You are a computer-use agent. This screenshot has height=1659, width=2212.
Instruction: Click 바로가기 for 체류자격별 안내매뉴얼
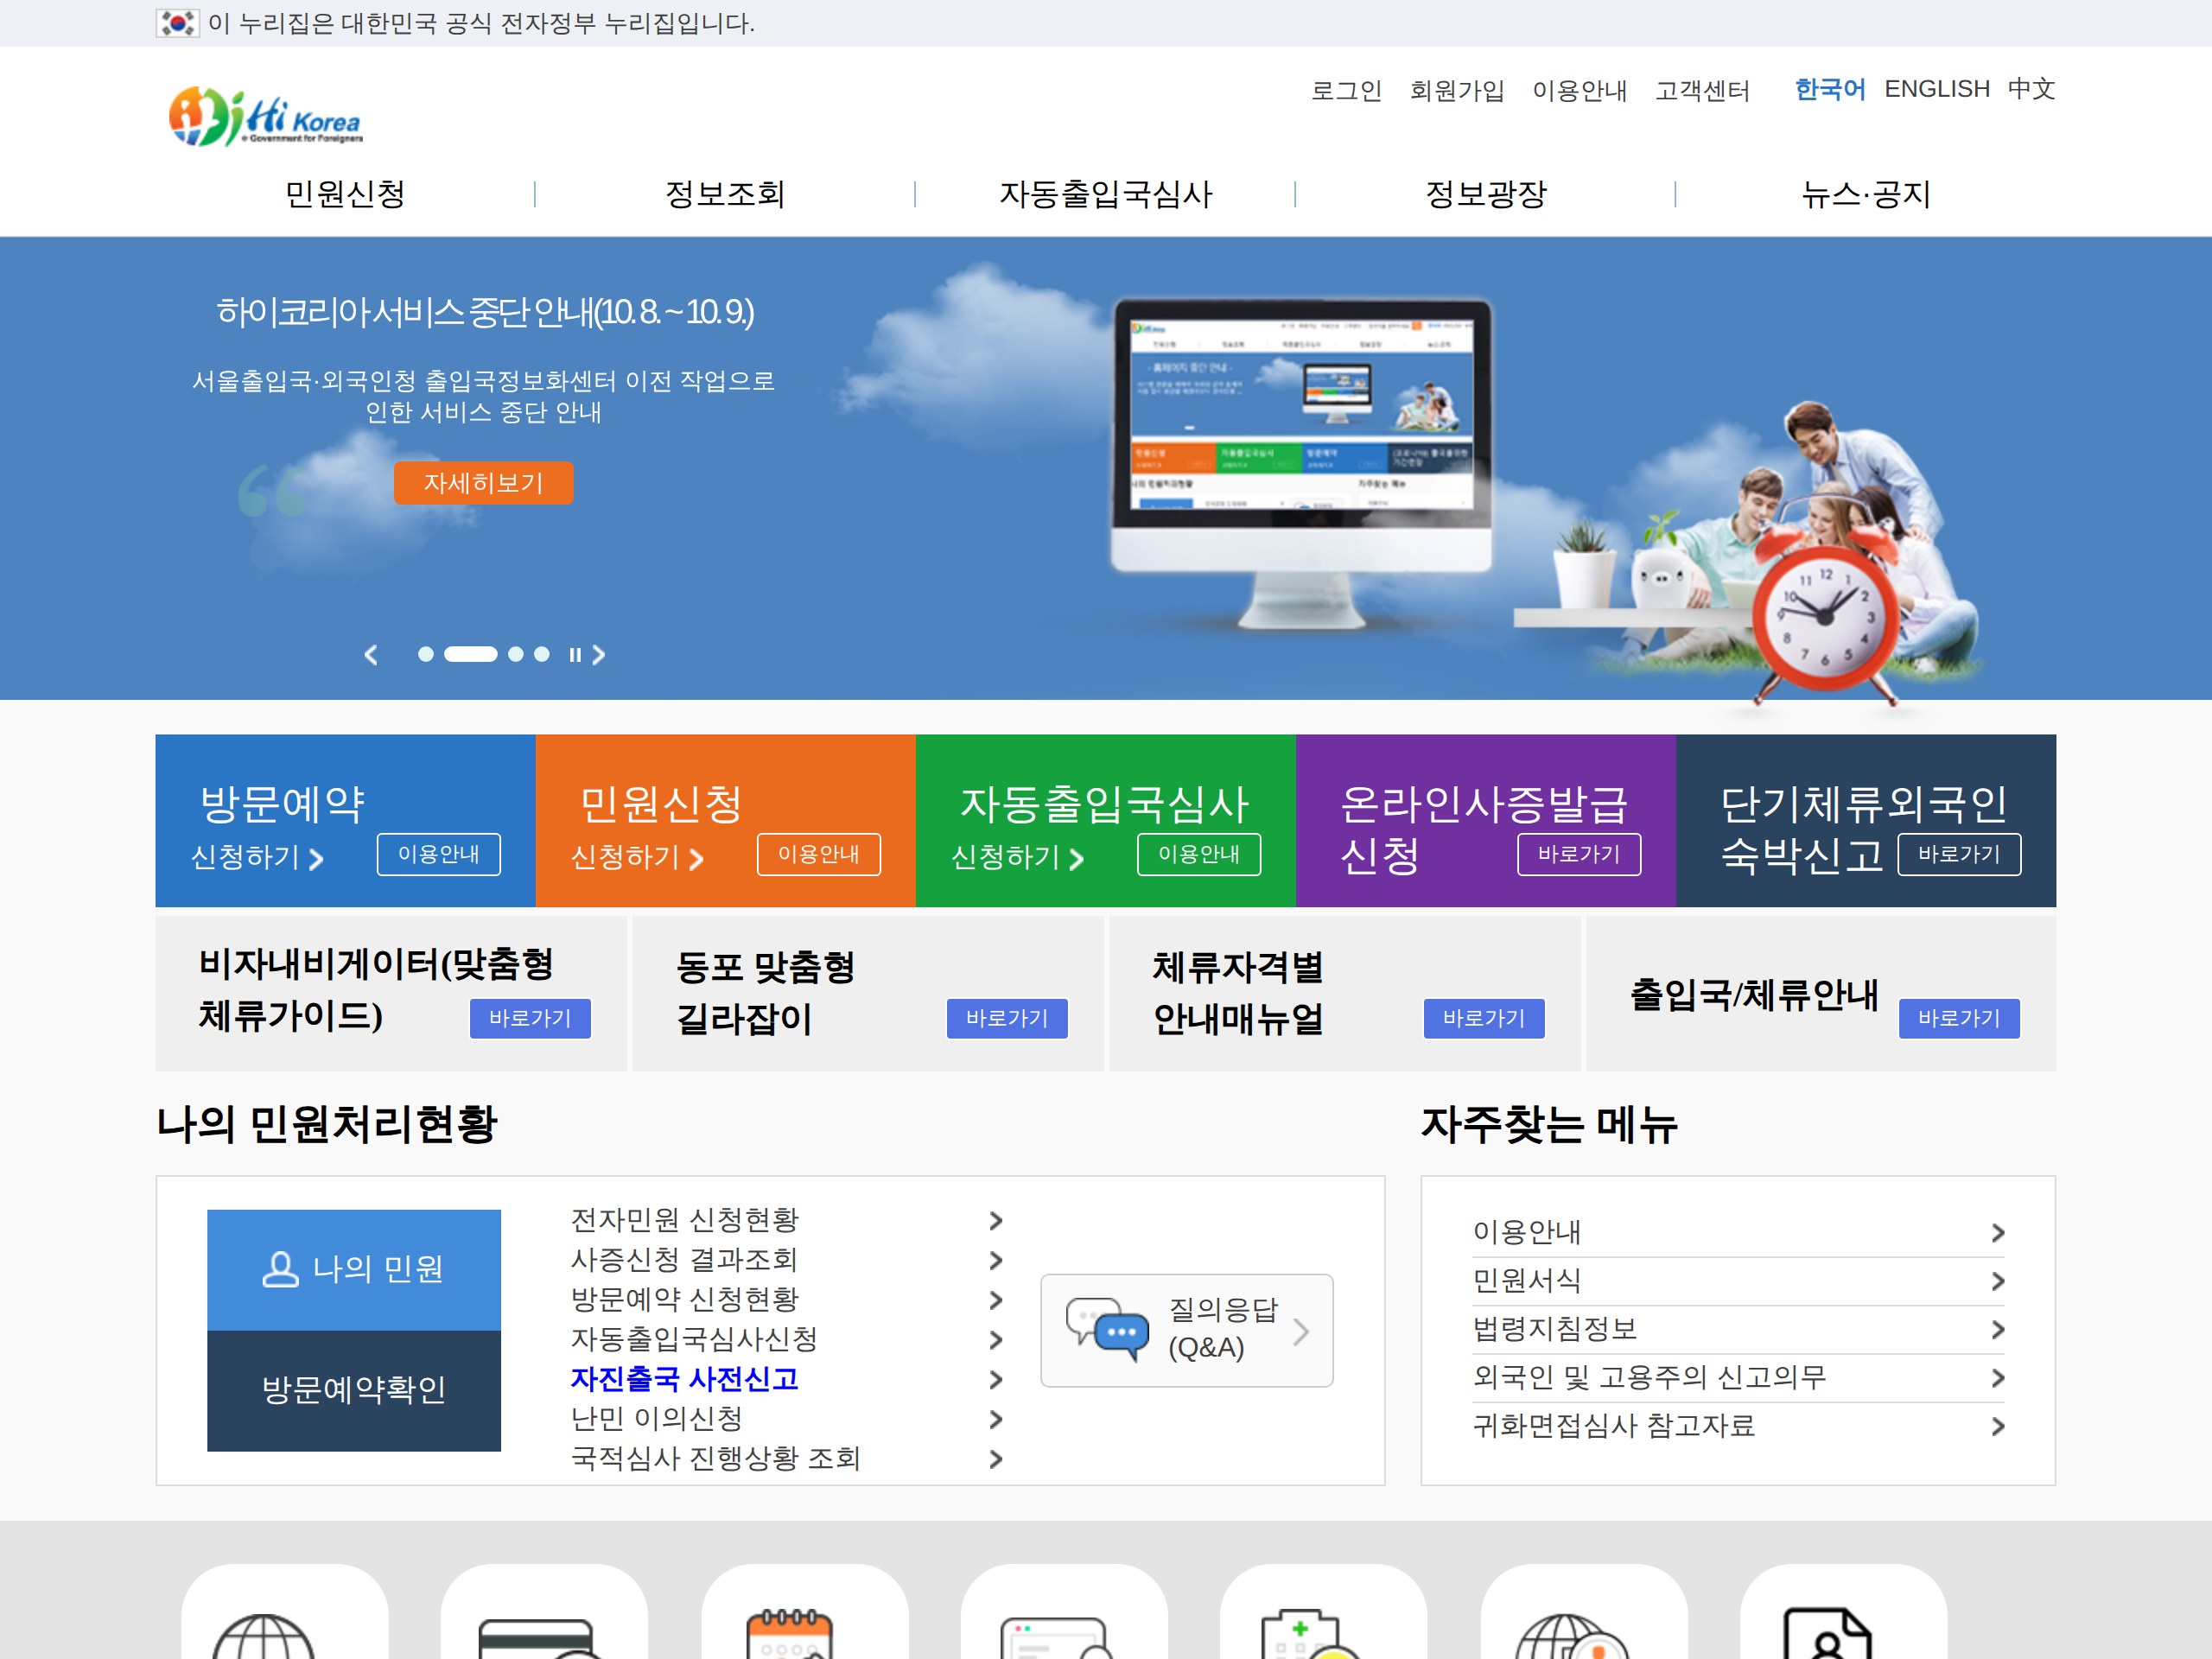click(x=1484, y=1018)
